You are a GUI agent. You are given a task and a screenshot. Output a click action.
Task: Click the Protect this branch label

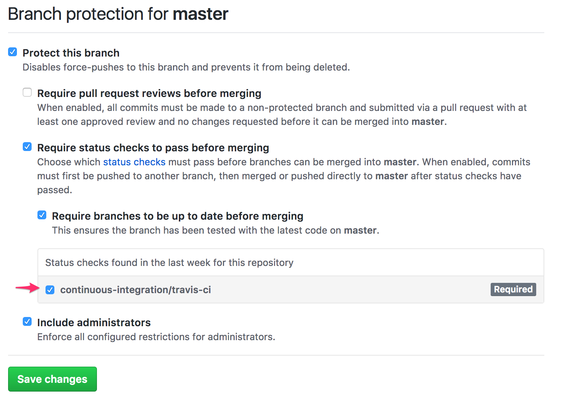pyautogui.click(x=71, y=53)
